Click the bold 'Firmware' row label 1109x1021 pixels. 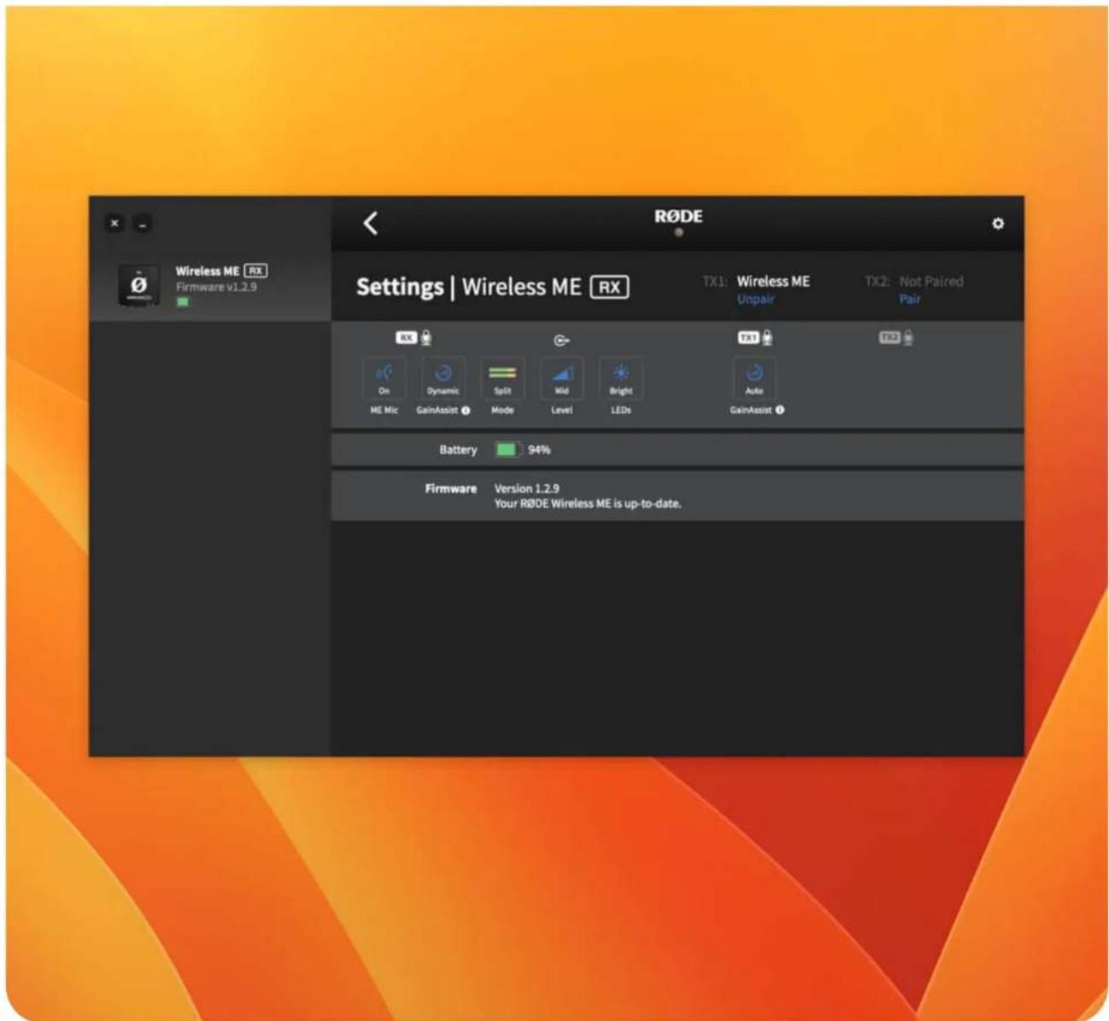pos(451,489)
